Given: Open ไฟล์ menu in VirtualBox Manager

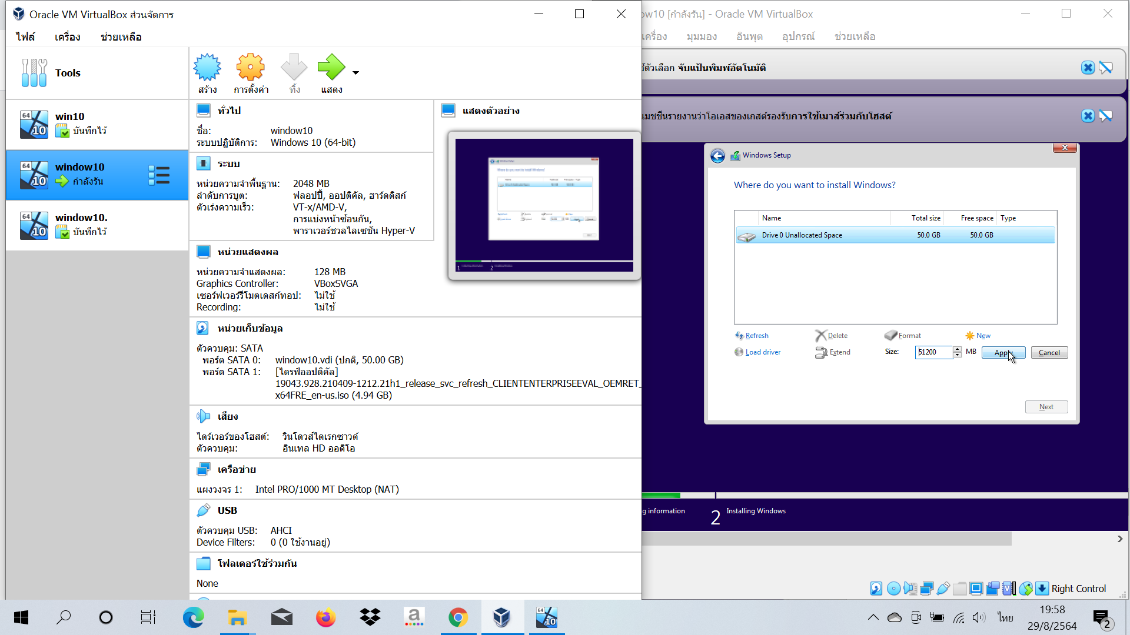Looking at the screenshot, I should [25, 37].
